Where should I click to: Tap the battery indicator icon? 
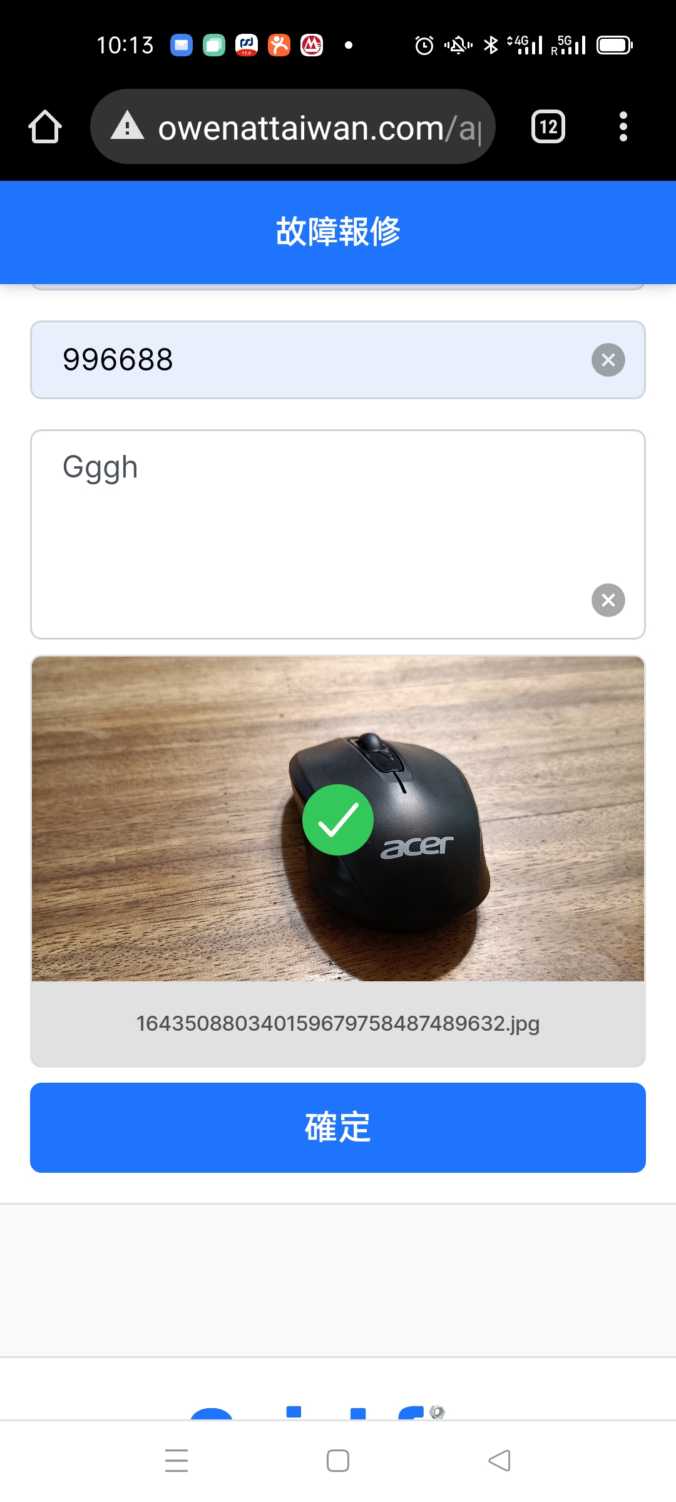point(615,45)
